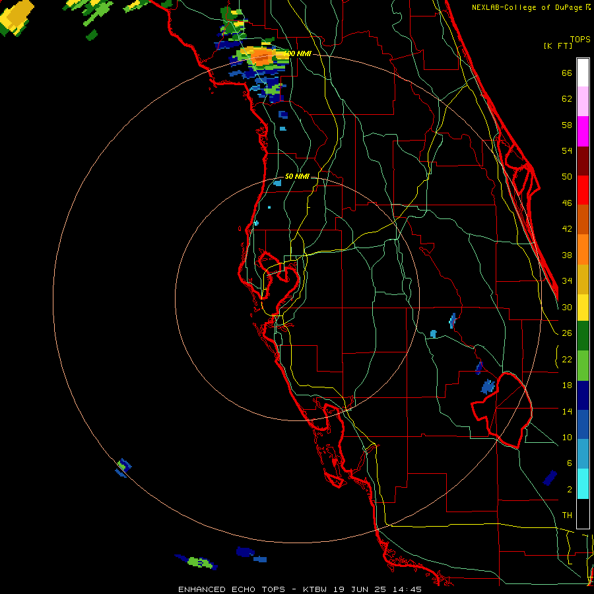Select the TOPS legend heading
This screenshot has width=594, height=594.
[580, 39]
